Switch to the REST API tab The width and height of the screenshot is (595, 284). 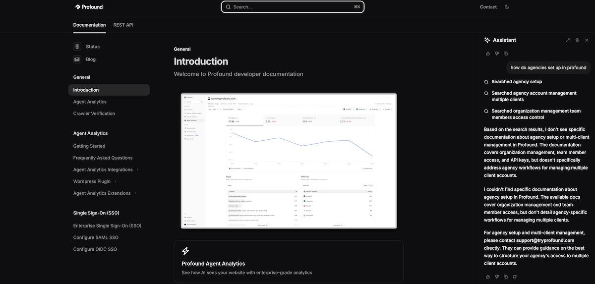point(123,25)
